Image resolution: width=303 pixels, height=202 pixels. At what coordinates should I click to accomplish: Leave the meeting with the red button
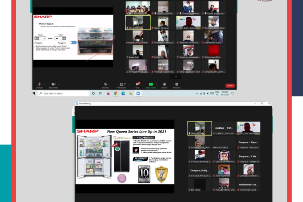click(x=230, y=86)
